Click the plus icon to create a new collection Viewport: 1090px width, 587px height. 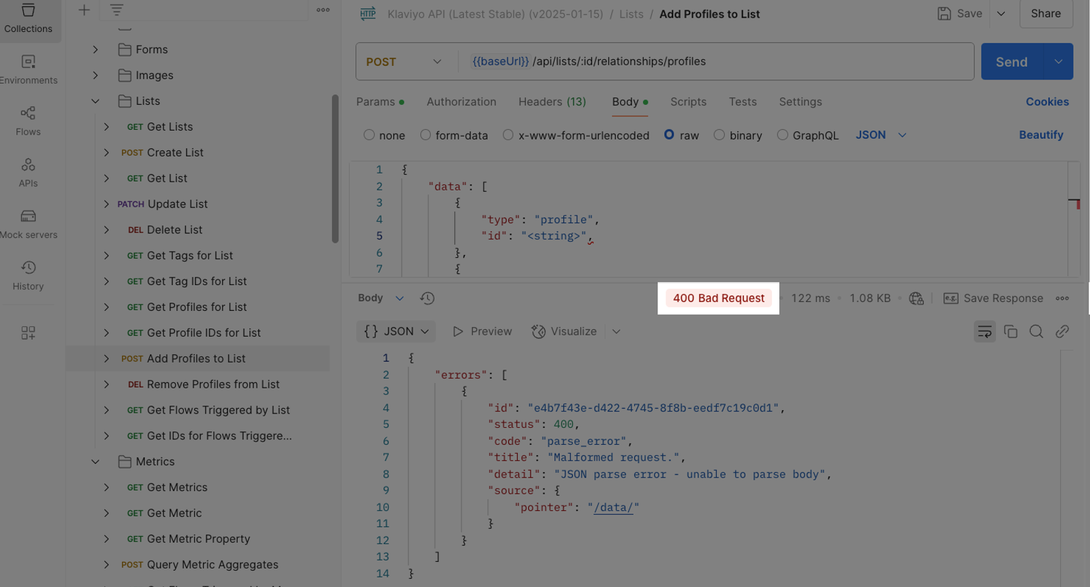(x=84, y=10)
